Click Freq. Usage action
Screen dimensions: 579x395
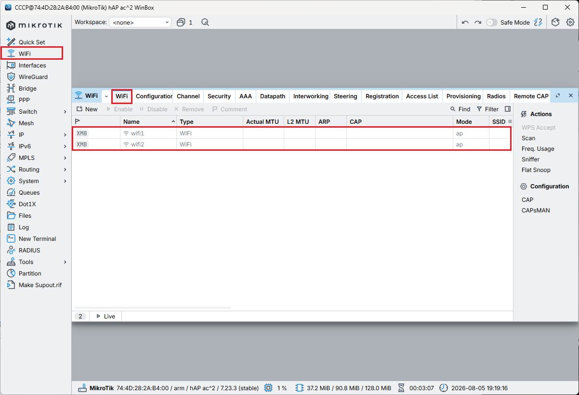pyautogui.click(x=538, y=149)
